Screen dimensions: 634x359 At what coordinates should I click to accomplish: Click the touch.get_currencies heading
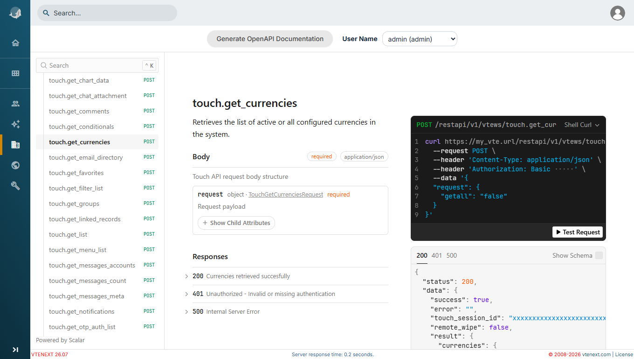(245, 103)
